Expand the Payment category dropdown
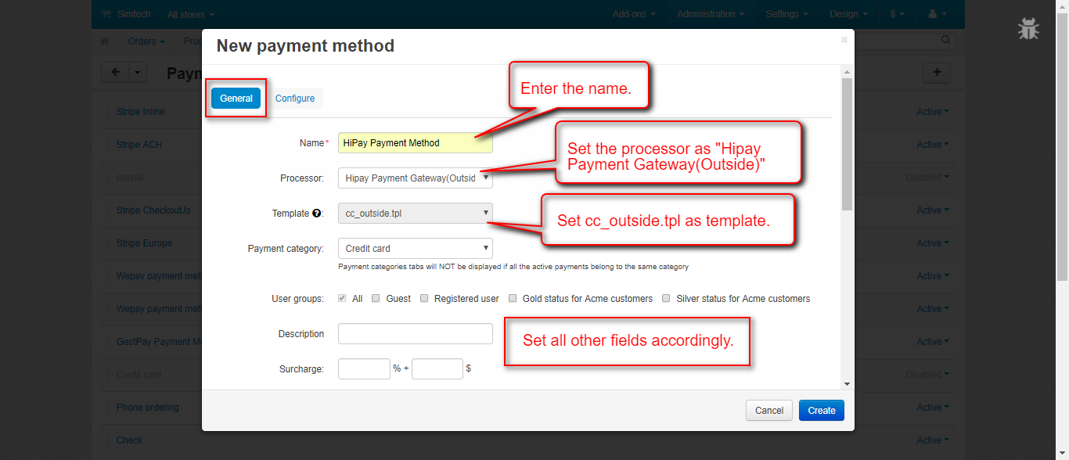The height and width of the screenshot is (460, 1069). point(416,249)
